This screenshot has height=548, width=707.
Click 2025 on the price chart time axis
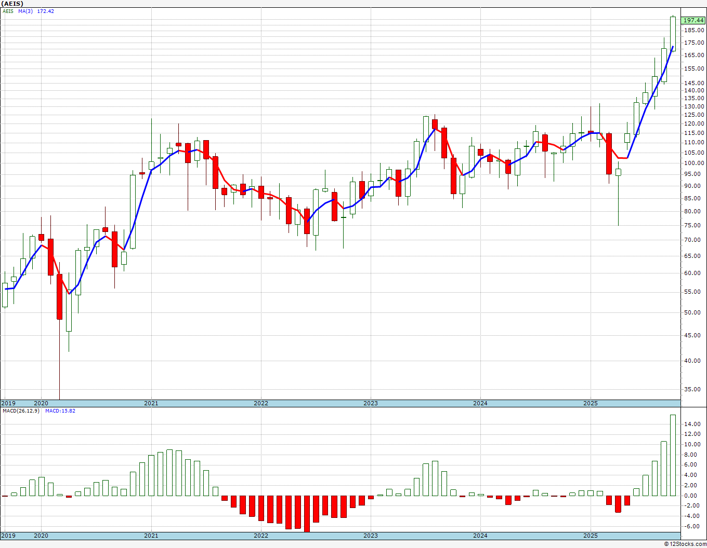tap(591, 403)
